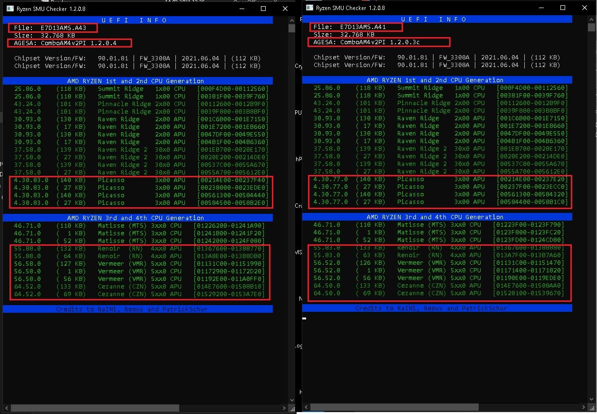Maximize the left Ryzen SMU Checker window
597x414 pixels.
click(263, 9)
